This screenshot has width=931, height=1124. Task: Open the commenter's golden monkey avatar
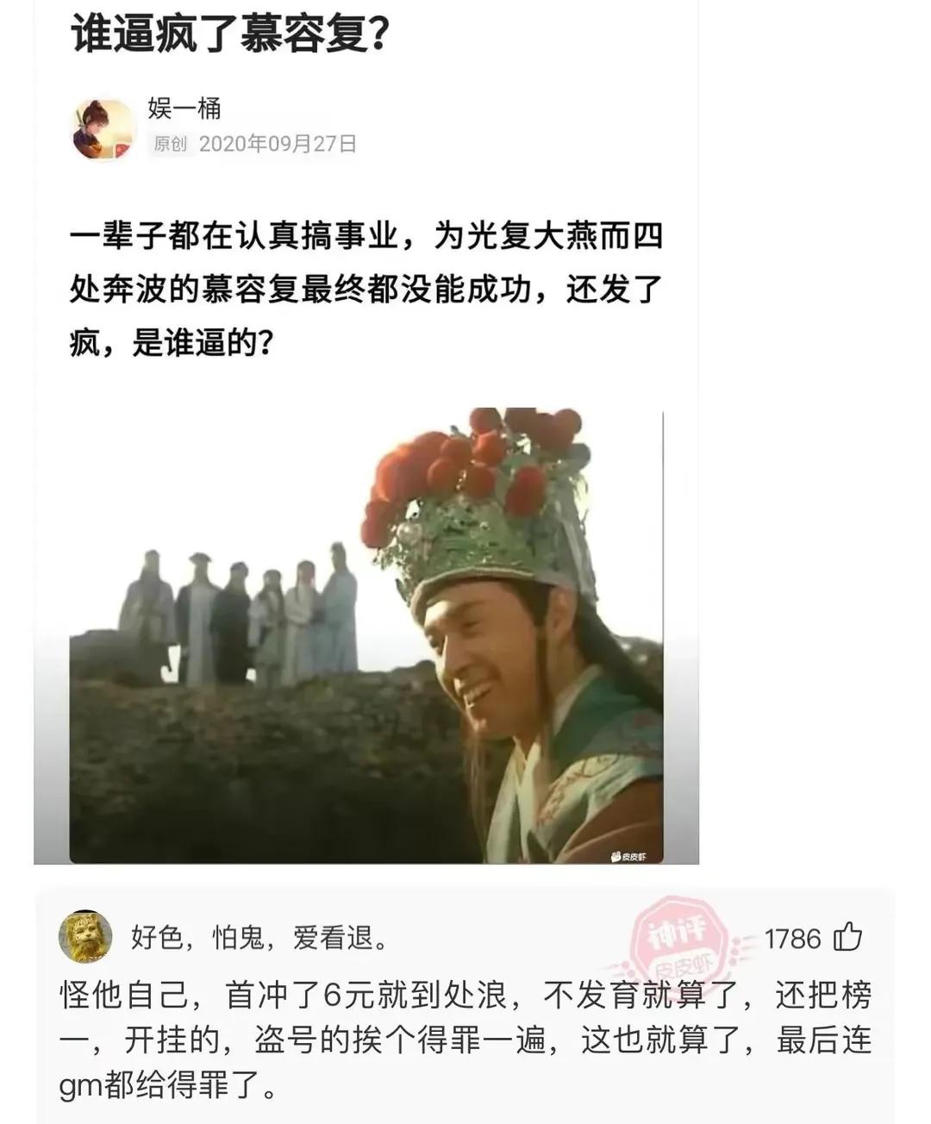84,936
